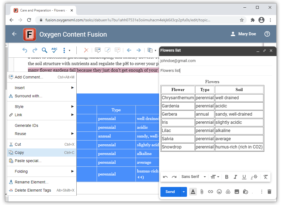The image size is (282, 205).
Task: Go to previous change arrow
Action: (129, 50)
